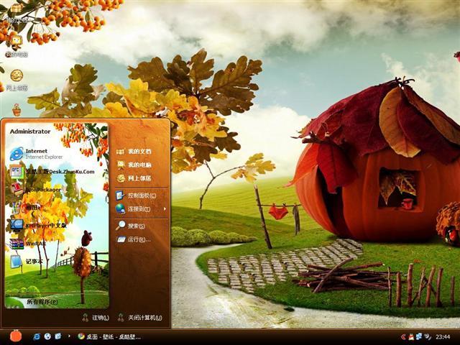Open 搜索(S) search from the Start menu
Image resolution: width=460 pixels, height=345 pixels.
coord(131,226)
